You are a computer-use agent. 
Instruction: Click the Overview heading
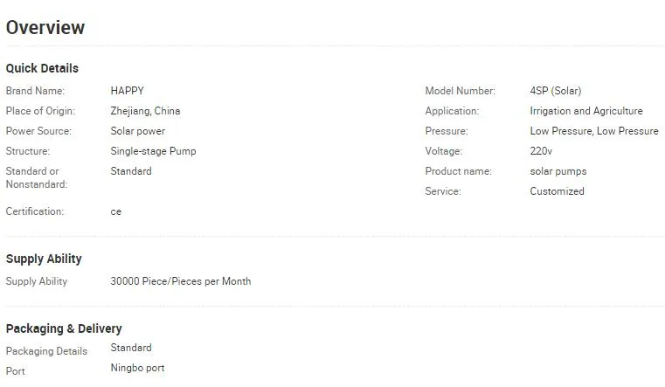pos(45,27)
